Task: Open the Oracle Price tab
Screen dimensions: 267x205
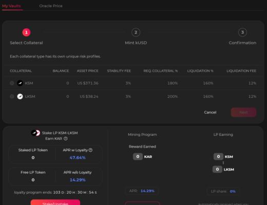Action: [51, 6]
